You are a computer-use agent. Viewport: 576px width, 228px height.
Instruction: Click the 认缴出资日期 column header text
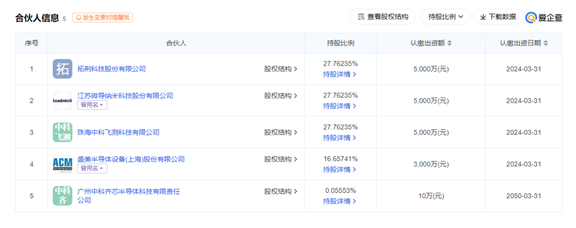(521, 43)
